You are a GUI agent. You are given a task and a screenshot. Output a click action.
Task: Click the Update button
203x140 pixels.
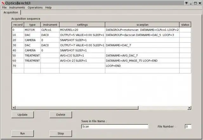tap(23, 115)
